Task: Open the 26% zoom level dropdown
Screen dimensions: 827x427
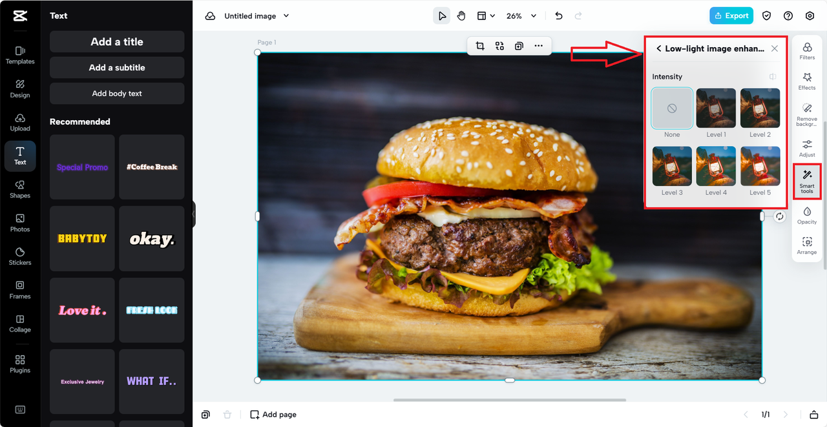Action: click(521, 16)
